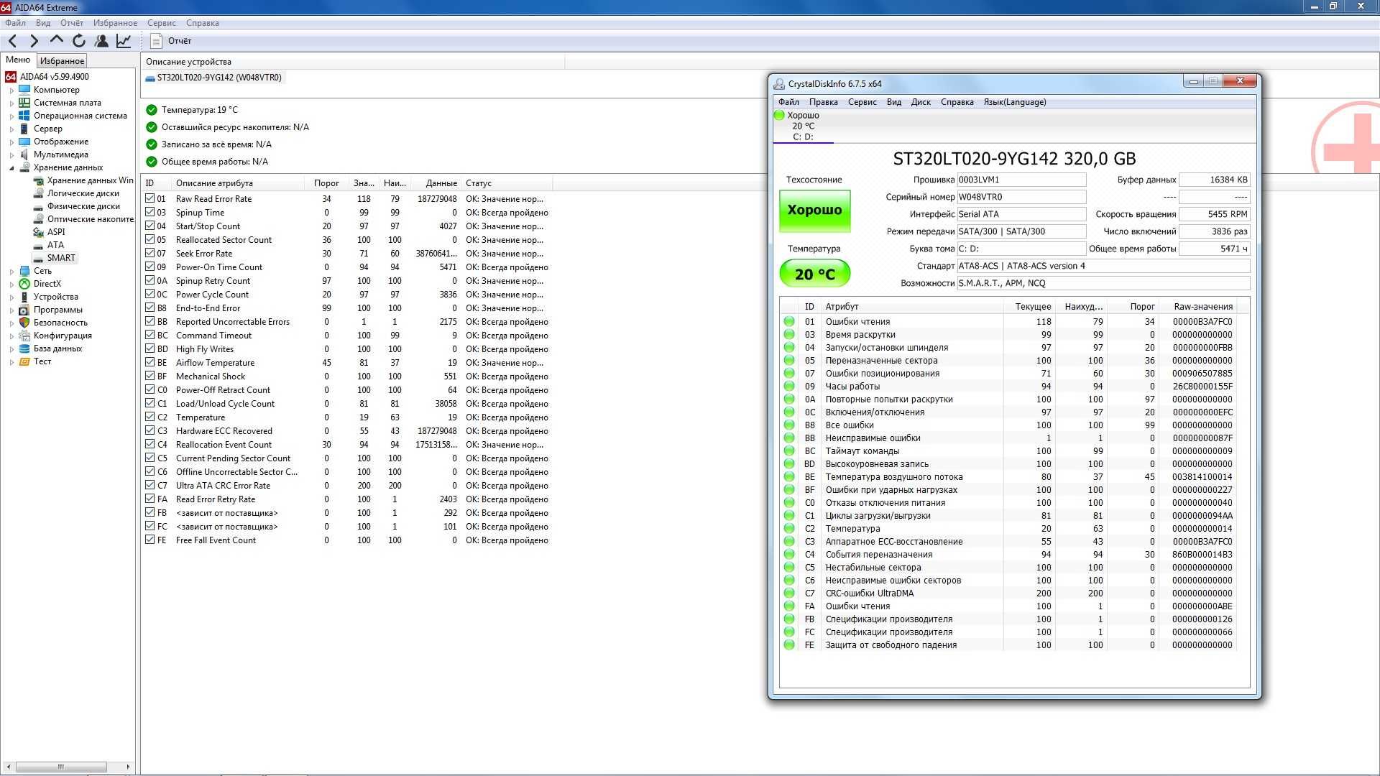Select the Отображение monitor icon

click(x=24, y=142)
